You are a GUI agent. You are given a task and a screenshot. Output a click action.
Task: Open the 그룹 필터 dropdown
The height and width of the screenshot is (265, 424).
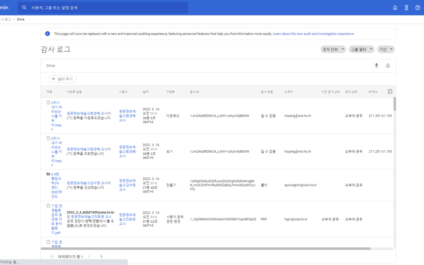tap(362, 49)
